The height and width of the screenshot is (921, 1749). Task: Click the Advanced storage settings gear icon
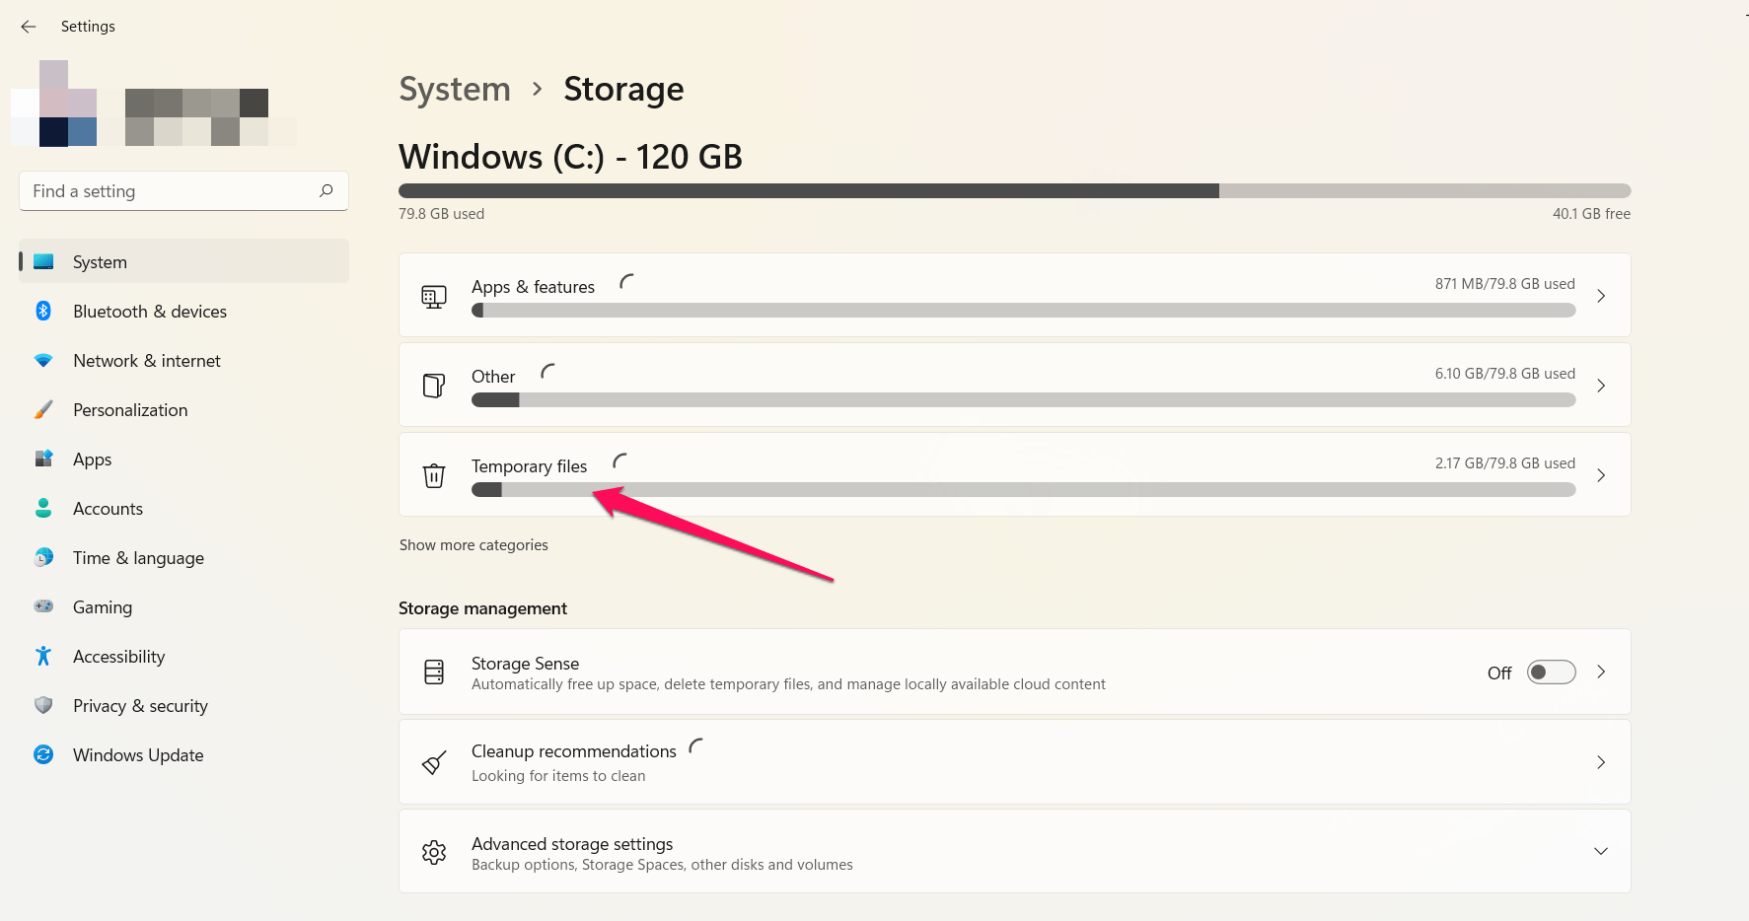click(x=434, y=852)
